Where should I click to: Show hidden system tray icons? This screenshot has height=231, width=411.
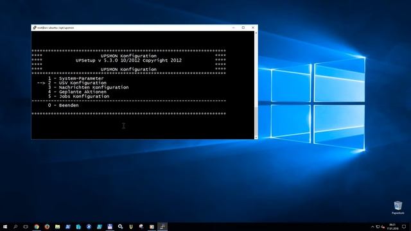pos(372,227)
